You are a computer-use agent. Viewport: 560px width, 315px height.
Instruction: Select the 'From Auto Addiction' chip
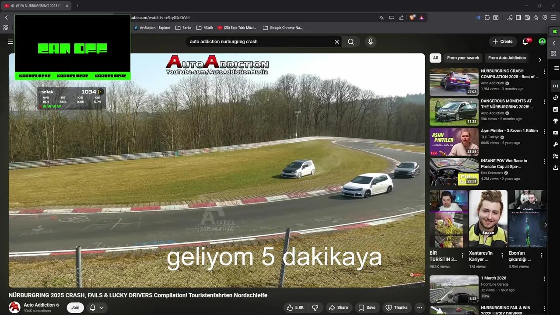(507, 58)
